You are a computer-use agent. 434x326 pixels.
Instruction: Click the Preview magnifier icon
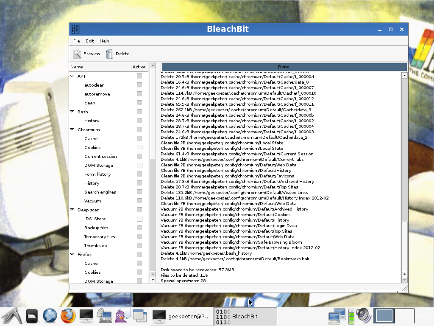pyautogui.click(x=77, y=54)
